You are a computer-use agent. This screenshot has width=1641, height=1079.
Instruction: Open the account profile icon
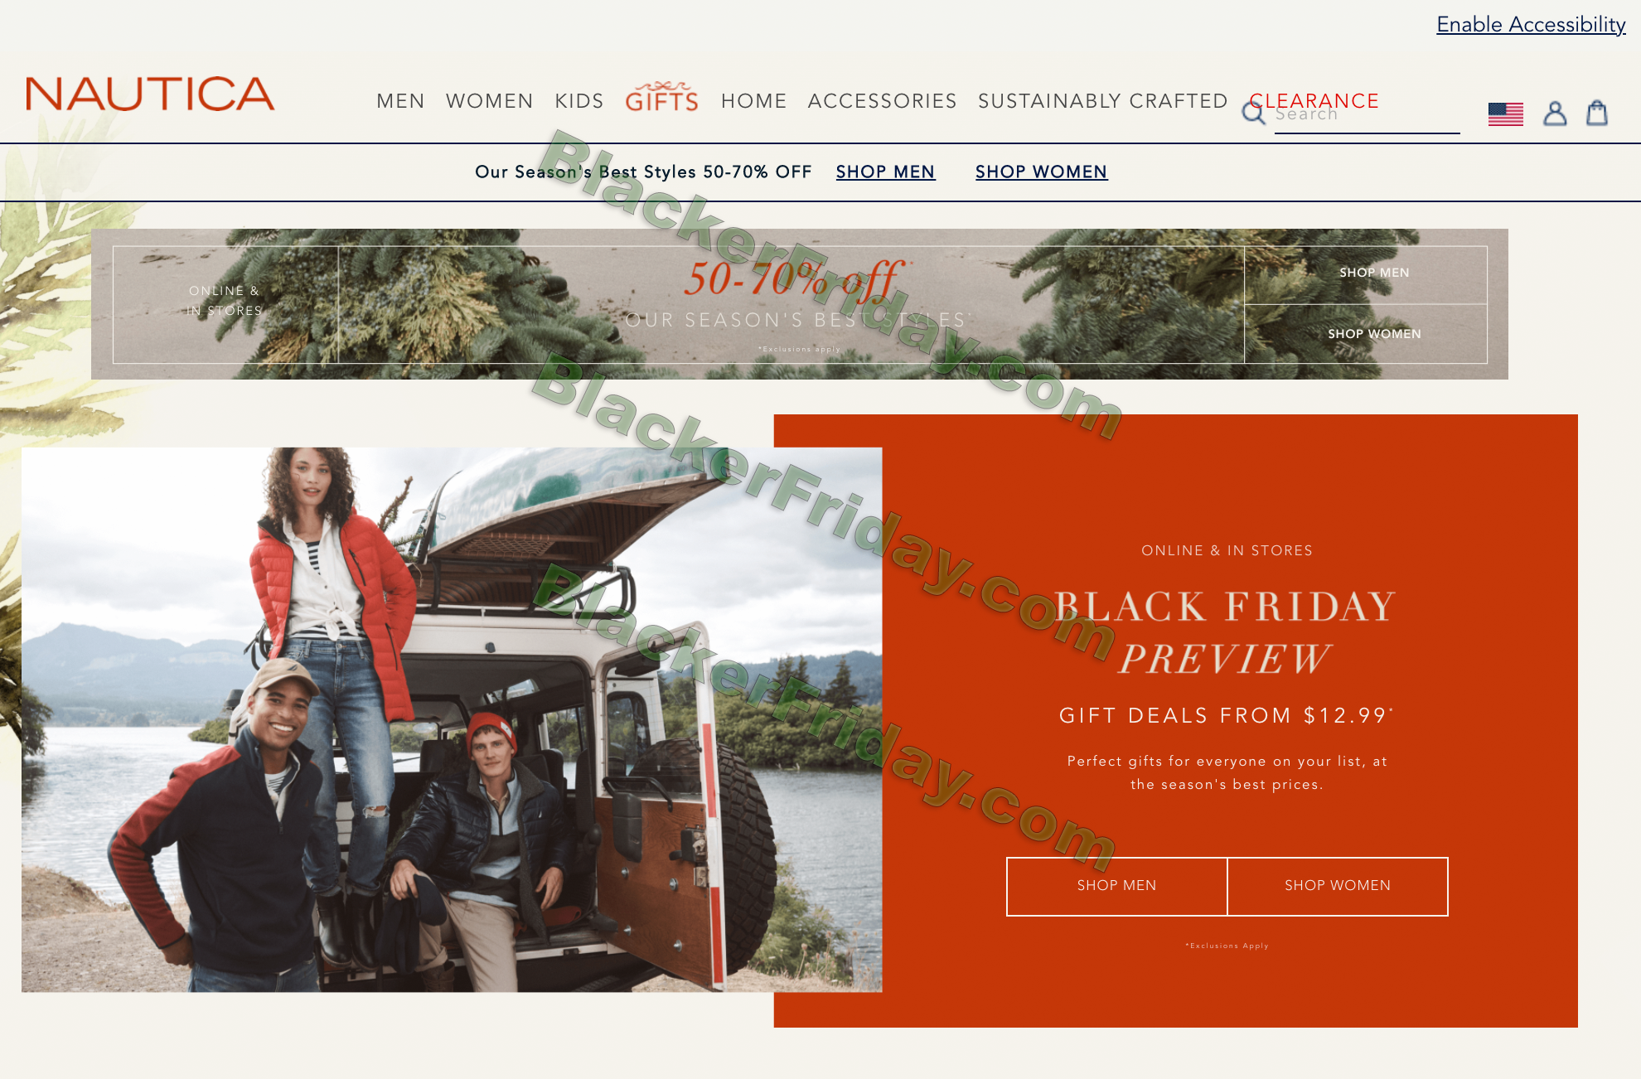pyautogui.click(x=1555, y=114)
